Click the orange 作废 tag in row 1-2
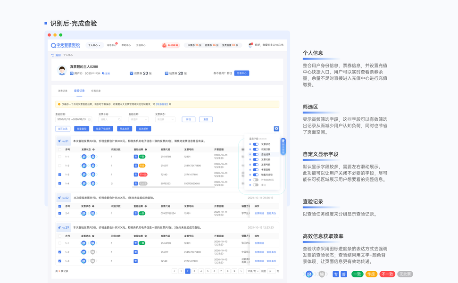This screenshot has height=283, width=458. coord(142,166)
